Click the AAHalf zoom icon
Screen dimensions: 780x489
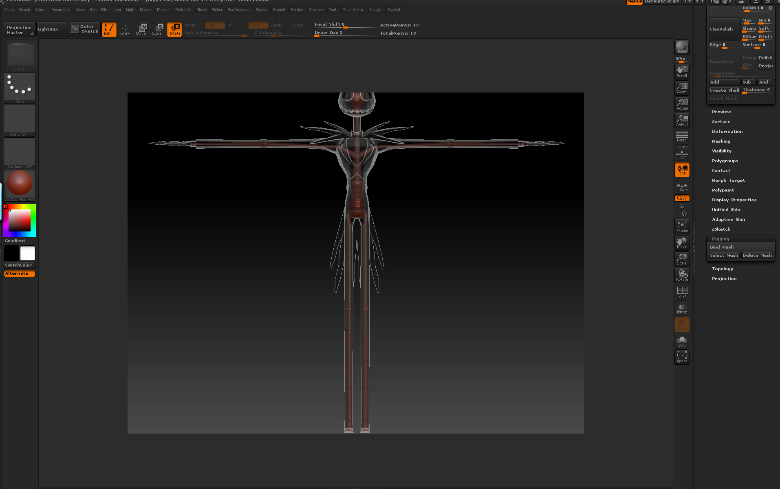coord(682,120)
